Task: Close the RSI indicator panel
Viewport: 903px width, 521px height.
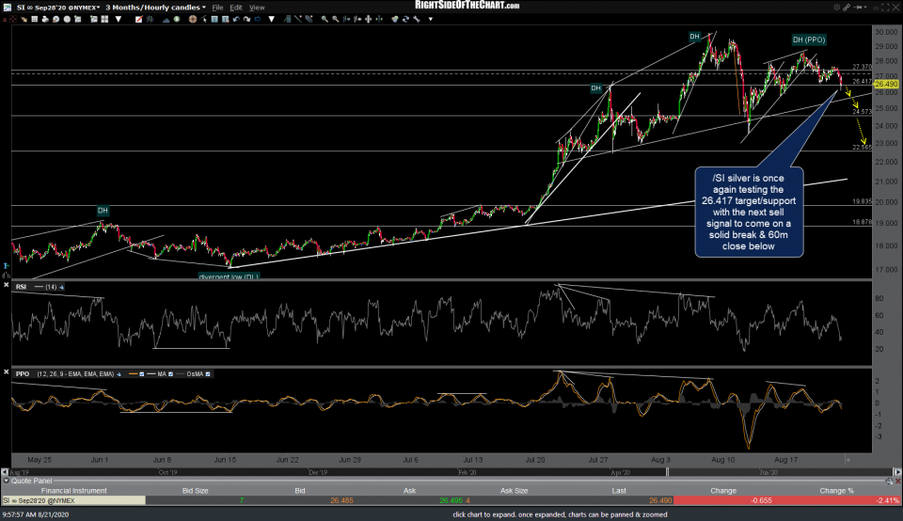Action: pyautogui.click(x=6, y=286)
